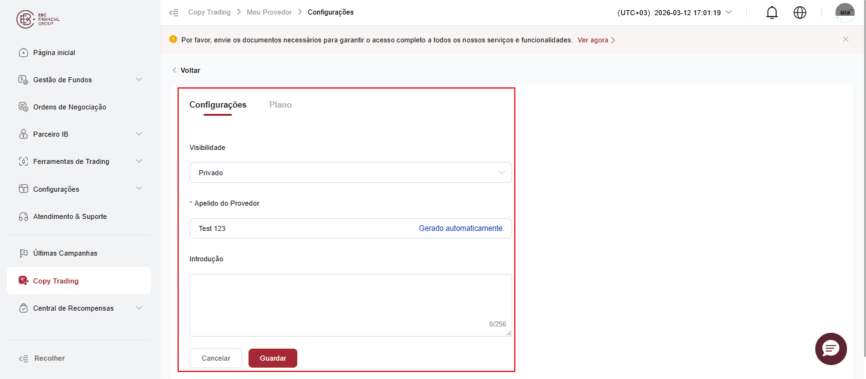
Task: Open live chat bubble button
Action: coord(831,349)
